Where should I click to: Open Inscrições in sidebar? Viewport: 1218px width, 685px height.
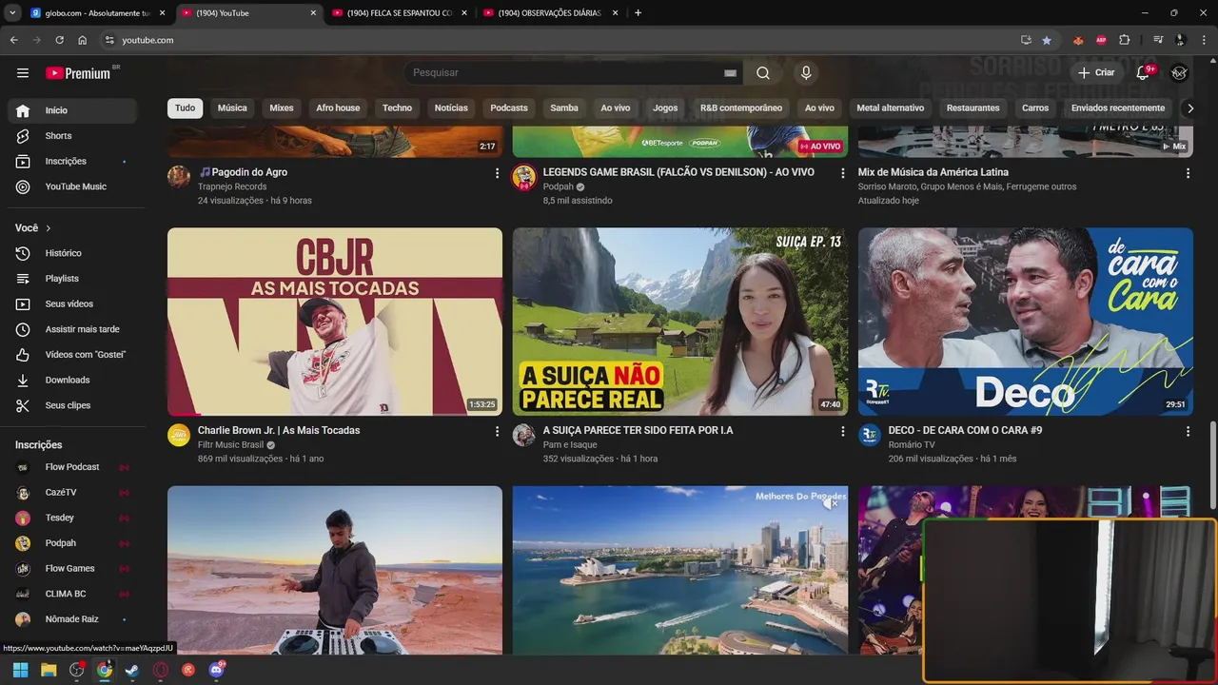tap(72, 162)
